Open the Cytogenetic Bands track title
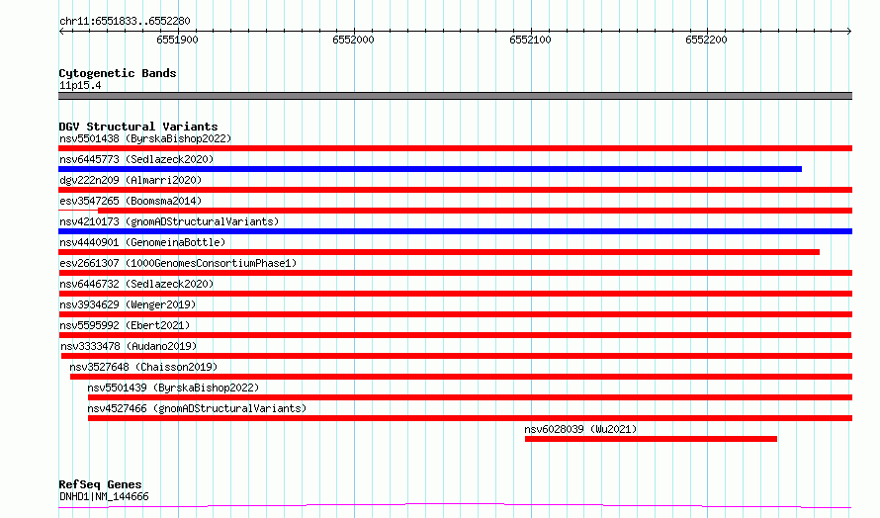 click(118, 73)
